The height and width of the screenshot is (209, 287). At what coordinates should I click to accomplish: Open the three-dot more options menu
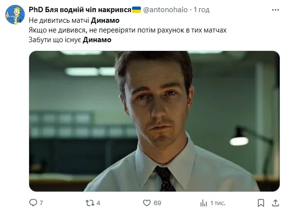[x=275, y=10]
